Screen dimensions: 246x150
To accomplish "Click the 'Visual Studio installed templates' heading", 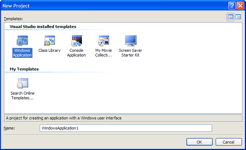I will tap(43, 27).
